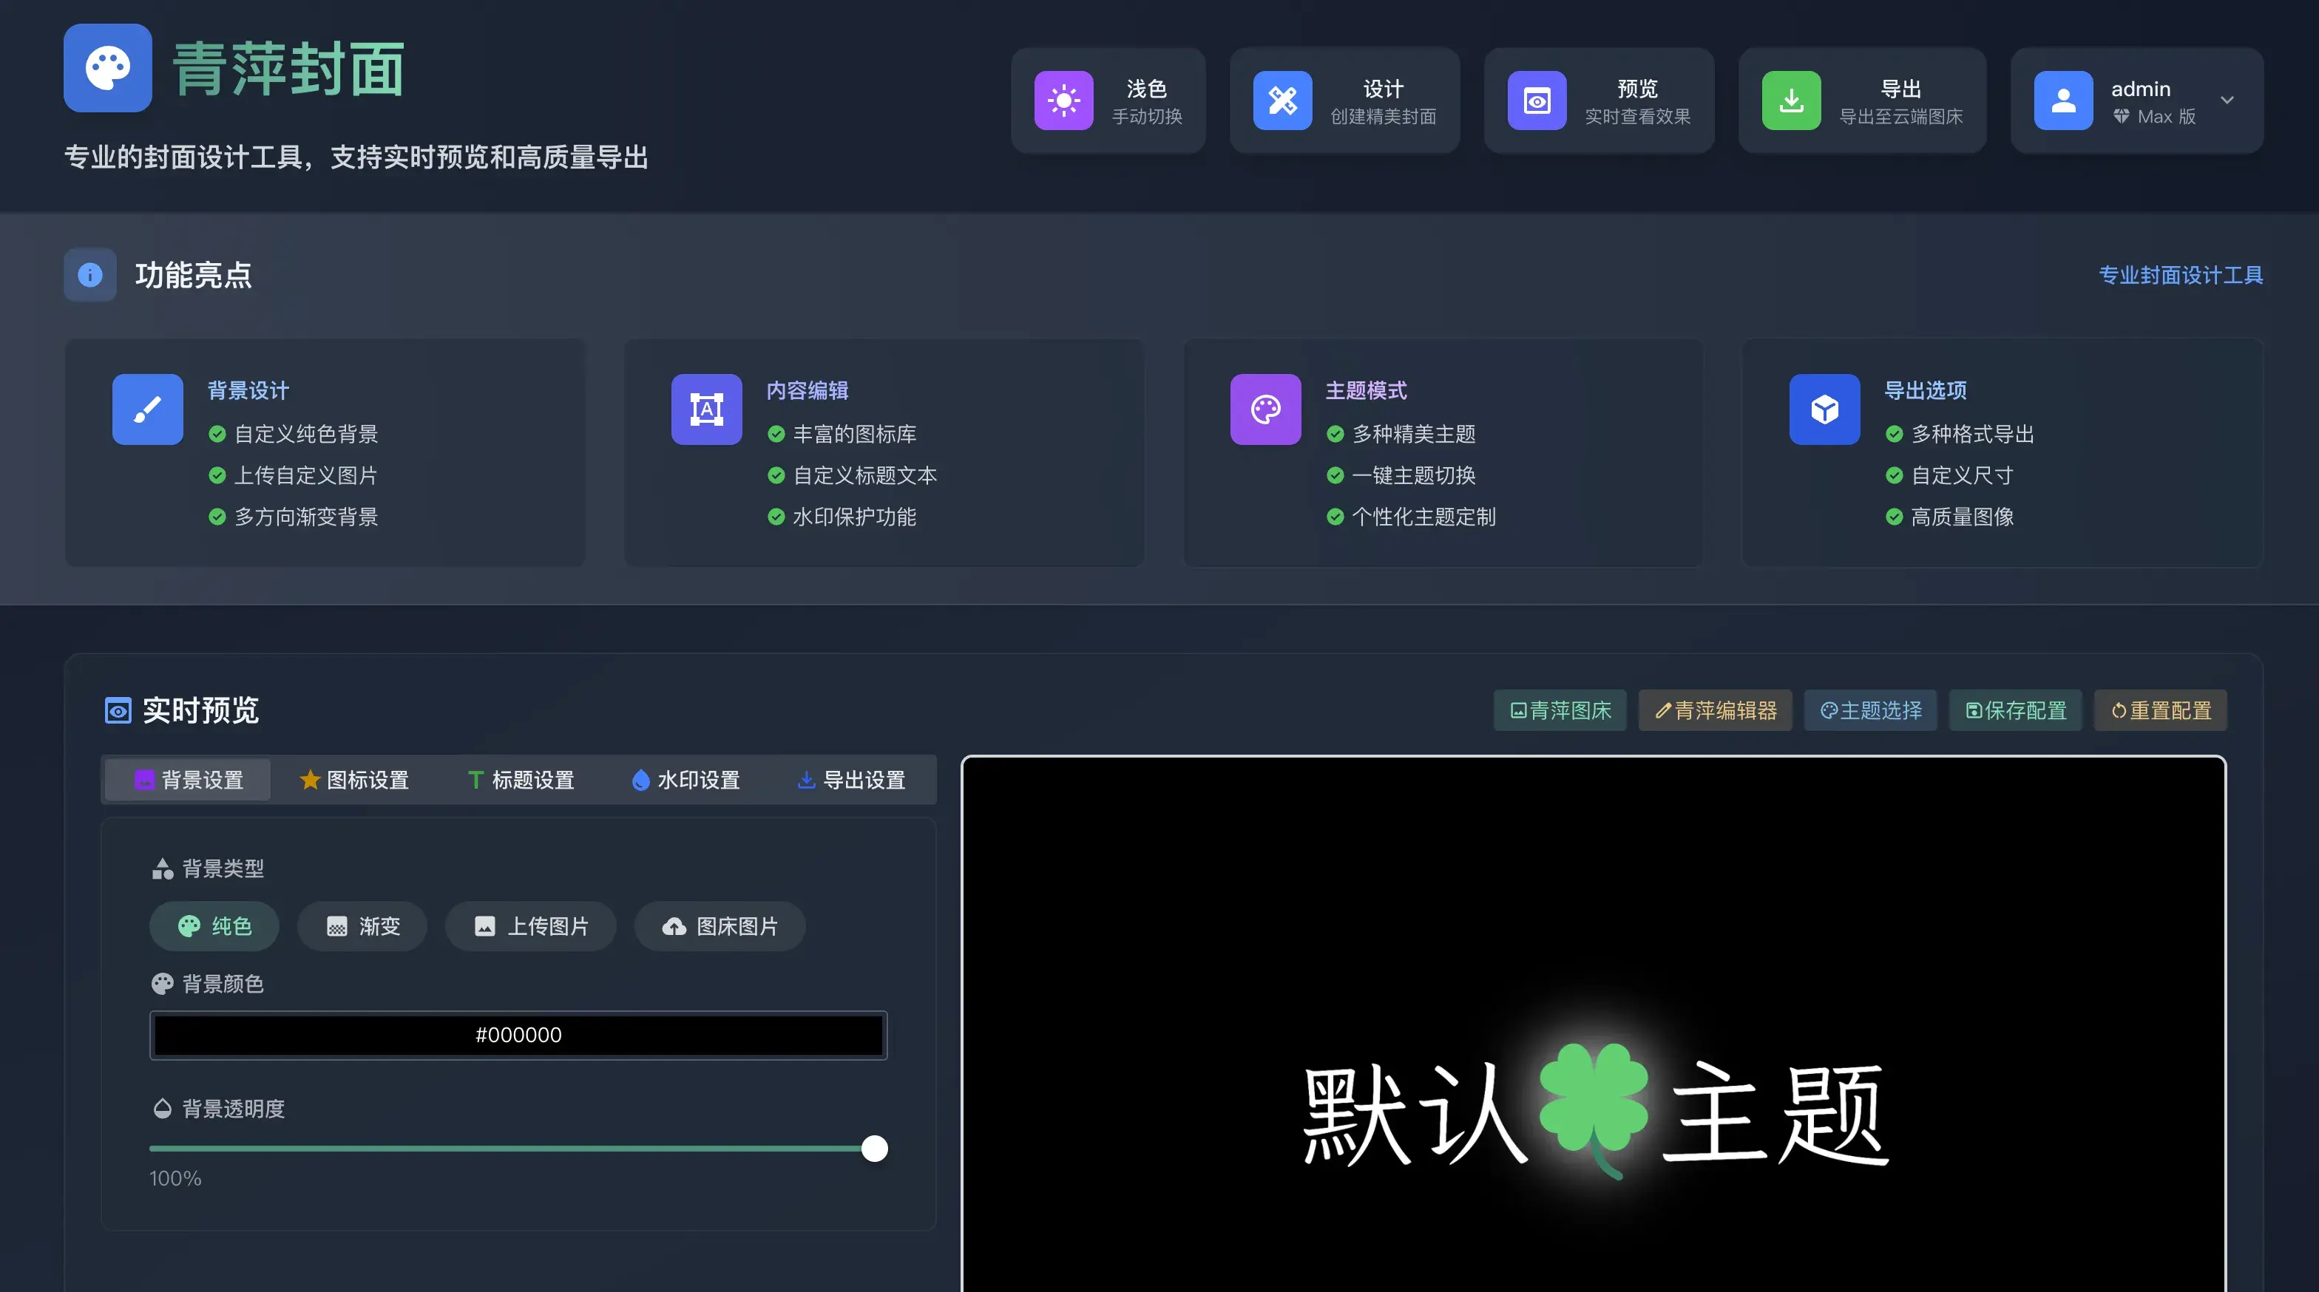The width and height of the screenshot is (2319, 1292).
Task: Select 渐变 background type
Action: pyautogui.click(x=362, y=926)
